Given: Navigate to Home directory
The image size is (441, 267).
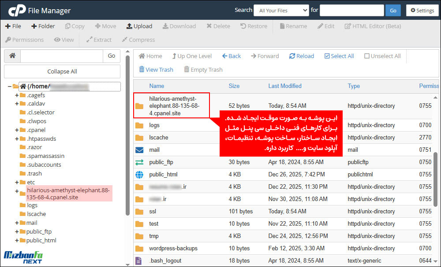Looking at the screenshot, I should tap(150, 56).
